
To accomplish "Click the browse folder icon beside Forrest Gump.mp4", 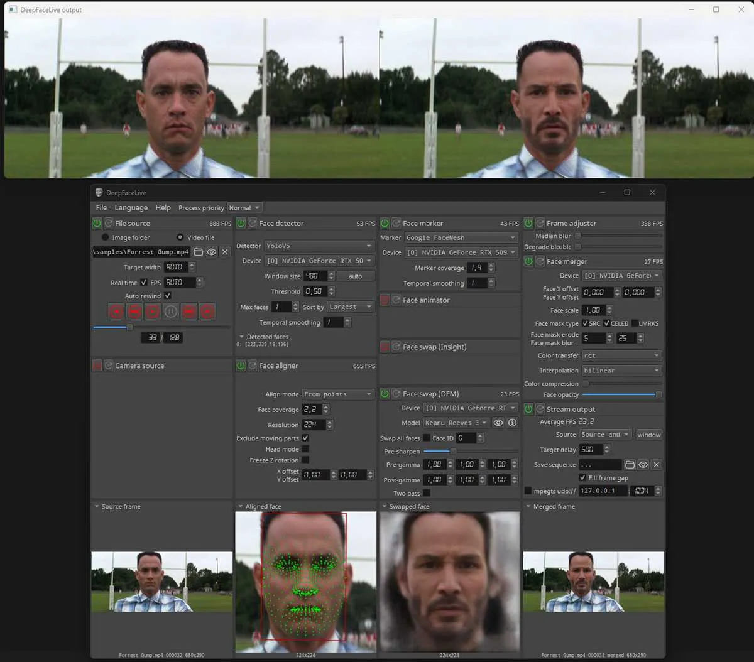I will pos(198,252).
